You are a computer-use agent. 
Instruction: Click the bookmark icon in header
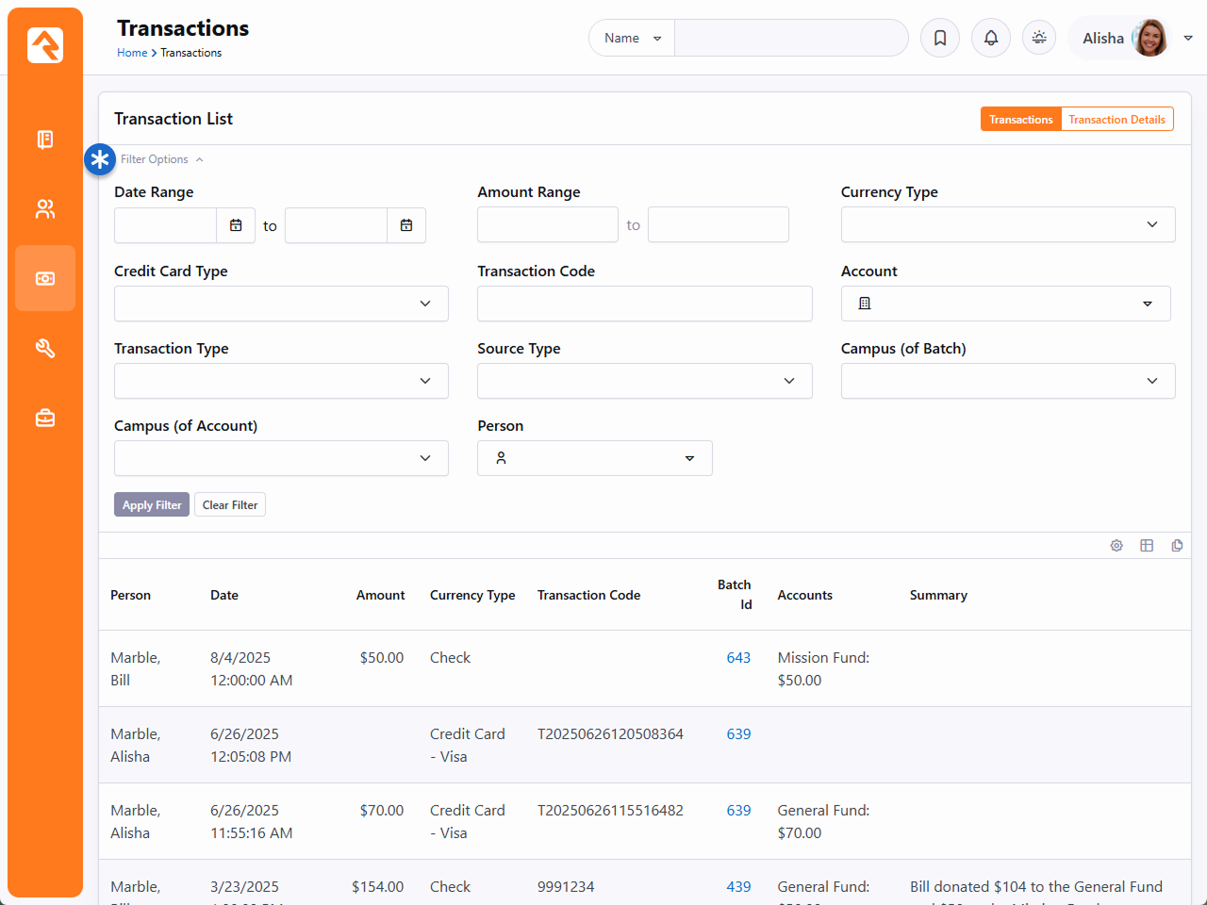[x=940, y=38]
